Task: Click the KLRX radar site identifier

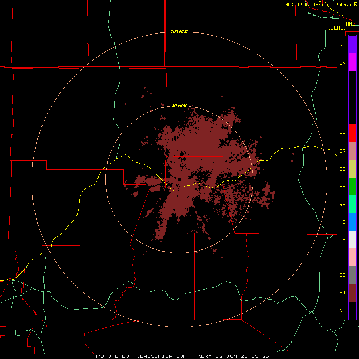Action: tap(205, 356)
